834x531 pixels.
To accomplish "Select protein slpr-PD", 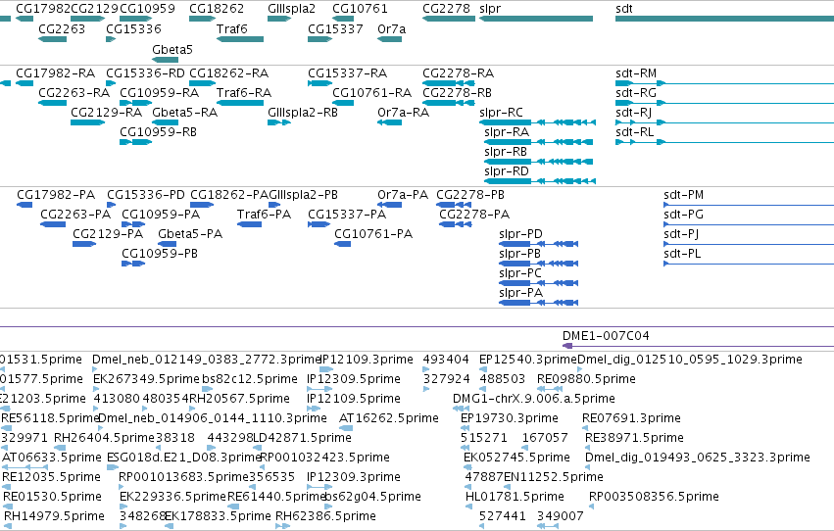I will (x=538, y=244).
